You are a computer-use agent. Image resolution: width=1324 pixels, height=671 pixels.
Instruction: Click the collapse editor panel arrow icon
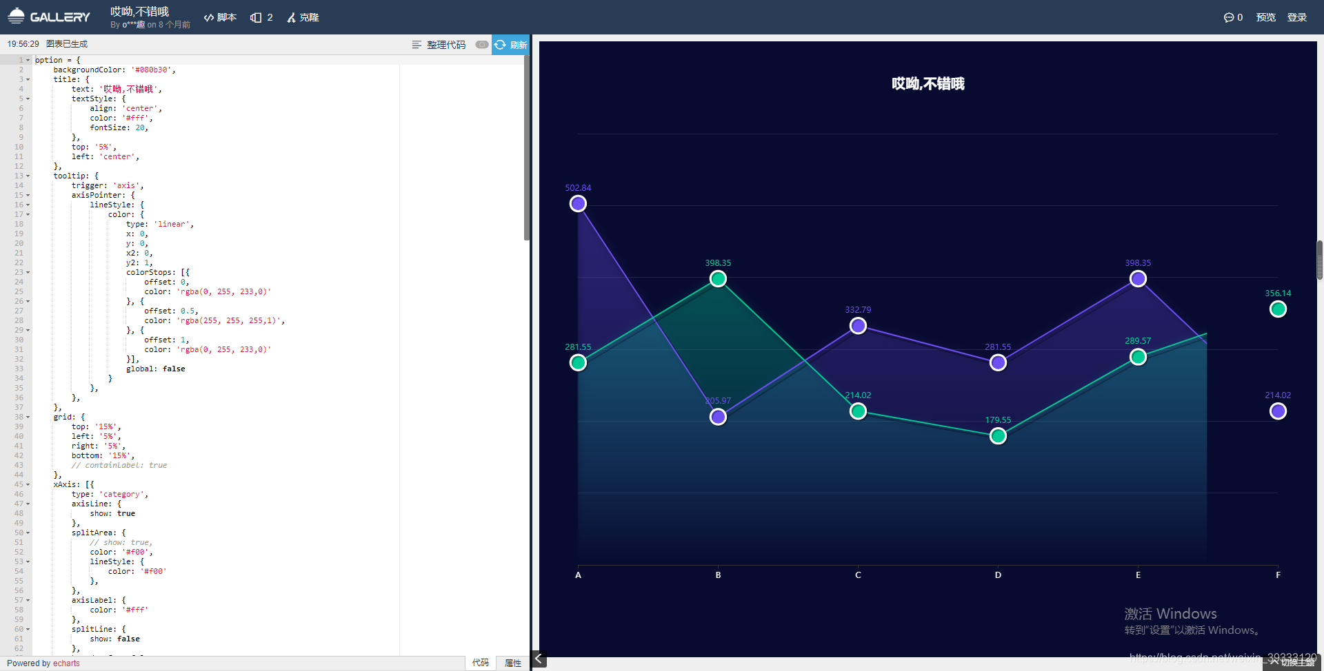coord(539,659)
